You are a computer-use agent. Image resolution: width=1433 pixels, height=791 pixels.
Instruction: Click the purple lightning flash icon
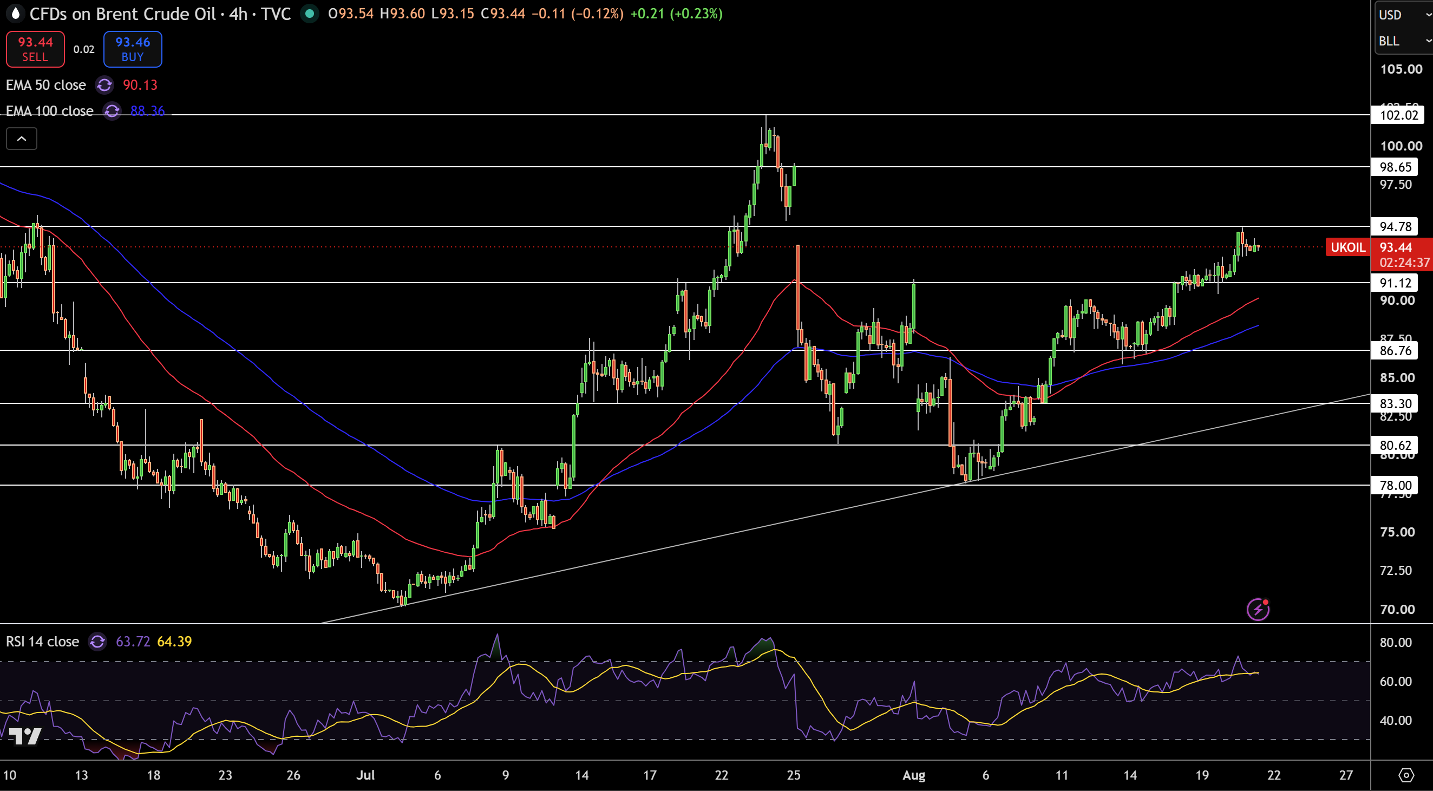(1258, 609)
